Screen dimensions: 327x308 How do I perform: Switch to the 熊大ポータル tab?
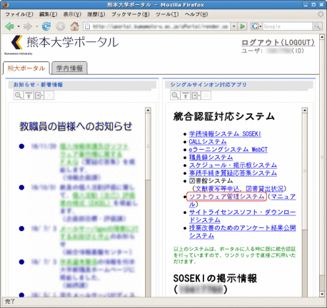(26, 68)
